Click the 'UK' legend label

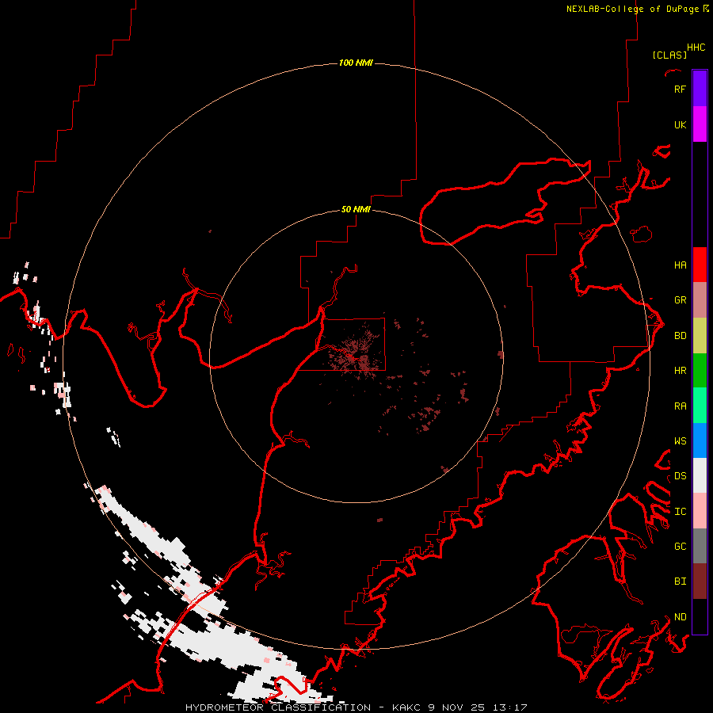(x=681, y=124)
